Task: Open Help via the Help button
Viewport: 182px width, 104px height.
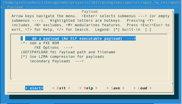Action: pos(88,88)
